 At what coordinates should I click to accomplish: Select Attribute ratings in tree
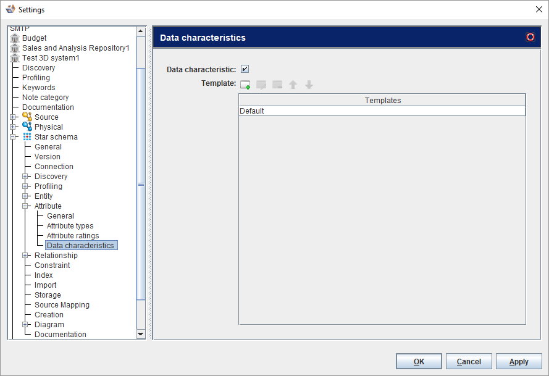73,236
